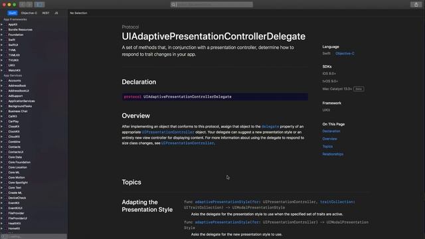Expand the Contacts disclosure triangle
The image size is (425, 239).
coord(1,147)
